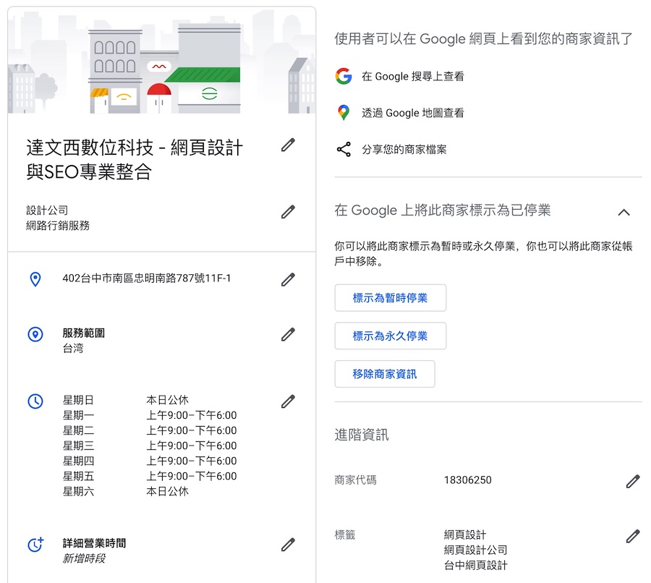Click the 星期五 hours row
The width and height of the screenshot is (651, 583).
(x=150, y=476)
